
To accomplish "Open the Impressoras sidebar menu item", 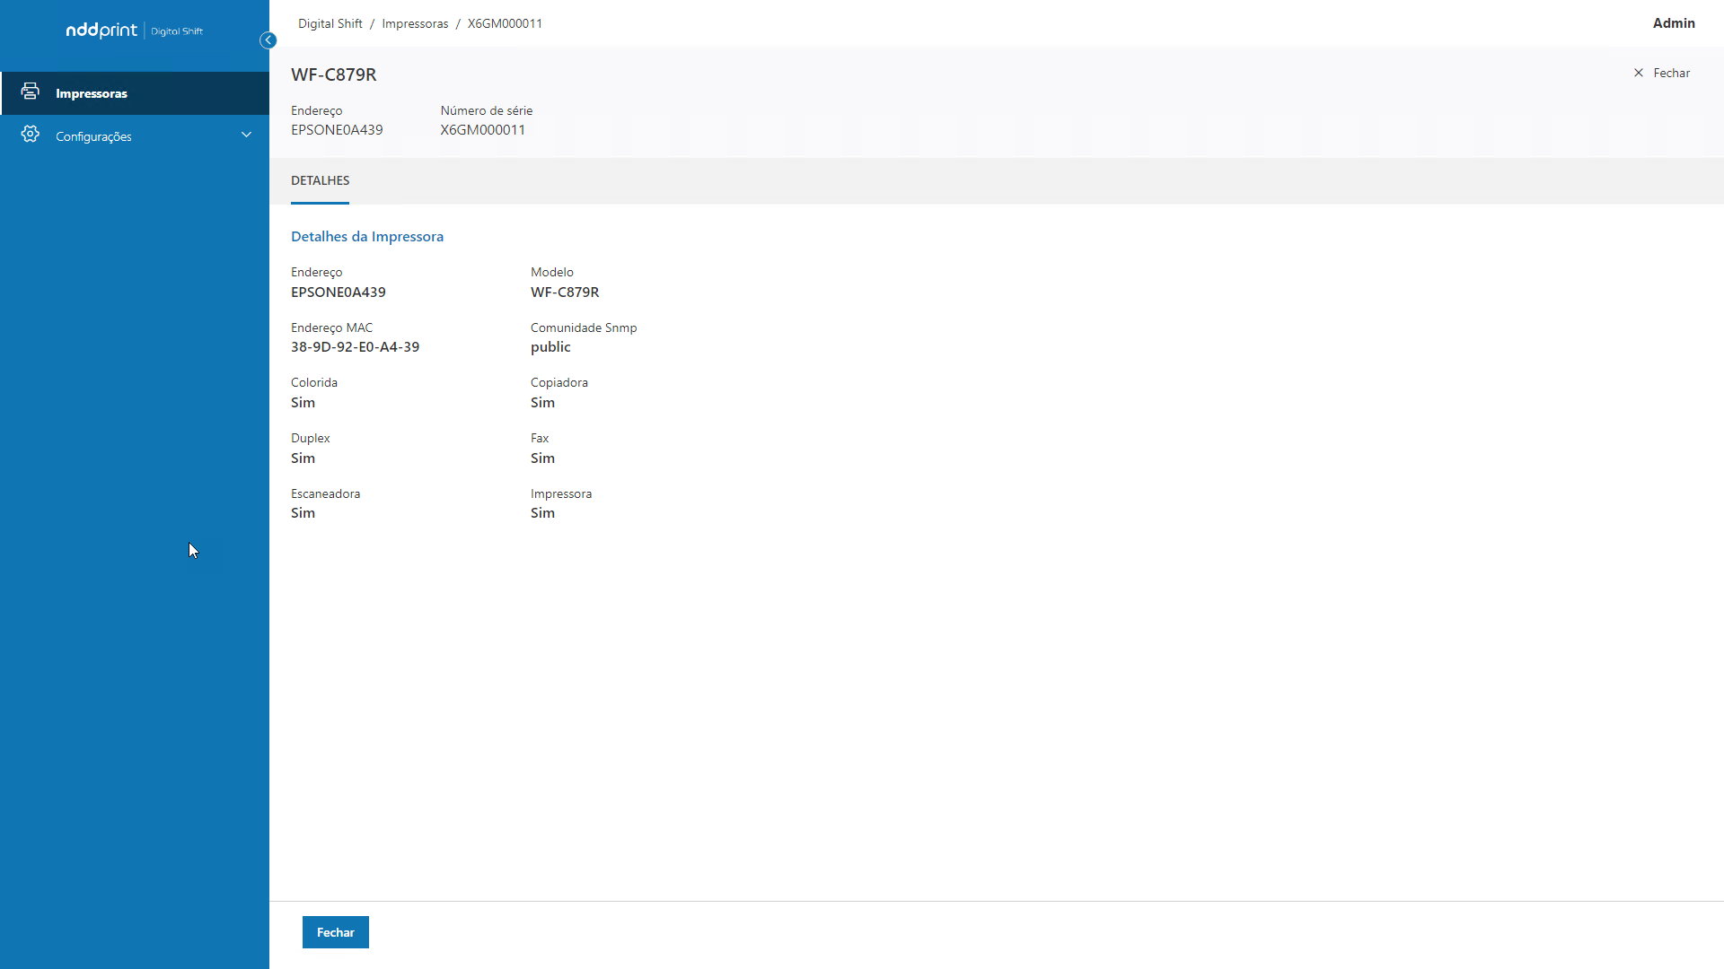I will tap(92, 93).
